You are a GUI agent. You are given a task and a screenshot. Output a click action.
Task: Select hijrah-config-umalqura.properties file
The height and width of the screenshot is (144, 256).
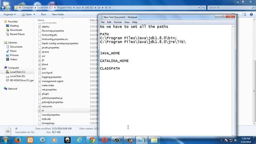(x=60, y=44)
